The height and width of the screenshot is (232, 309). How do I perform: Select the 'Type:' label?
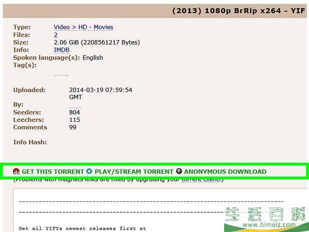pos(22,27)
